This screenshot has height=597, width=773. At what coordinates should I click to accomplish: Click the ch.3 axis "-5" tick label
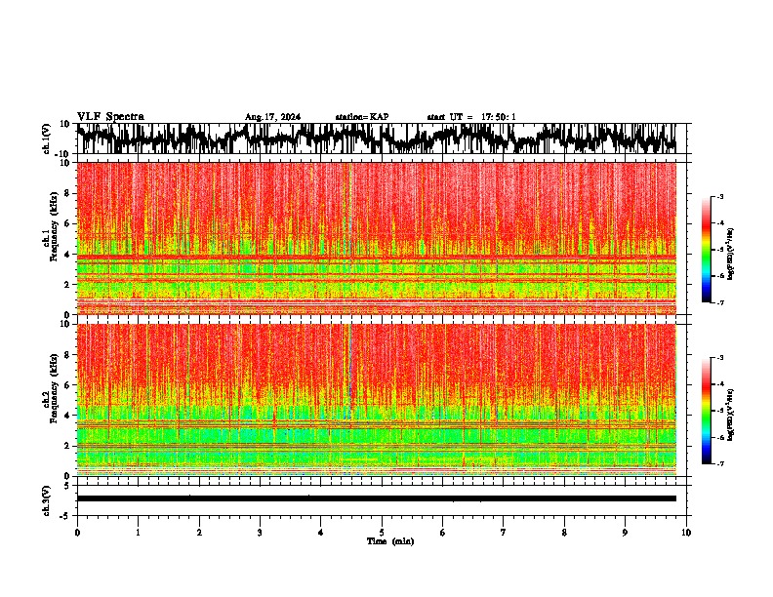pyautogui.click(x=65, y=516)
